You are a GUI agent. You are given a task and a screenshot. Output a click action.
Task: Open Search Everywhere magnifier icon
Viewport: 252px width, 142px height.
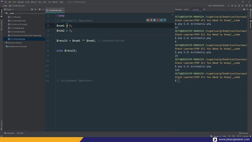point(250,6)
